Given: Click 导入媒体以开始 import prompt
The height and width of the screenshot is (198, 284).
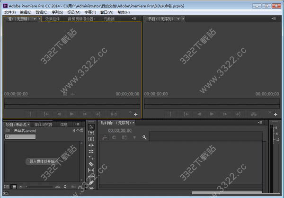Looking at the screenshot, I should pyautogui.click(x=42, y=162).
